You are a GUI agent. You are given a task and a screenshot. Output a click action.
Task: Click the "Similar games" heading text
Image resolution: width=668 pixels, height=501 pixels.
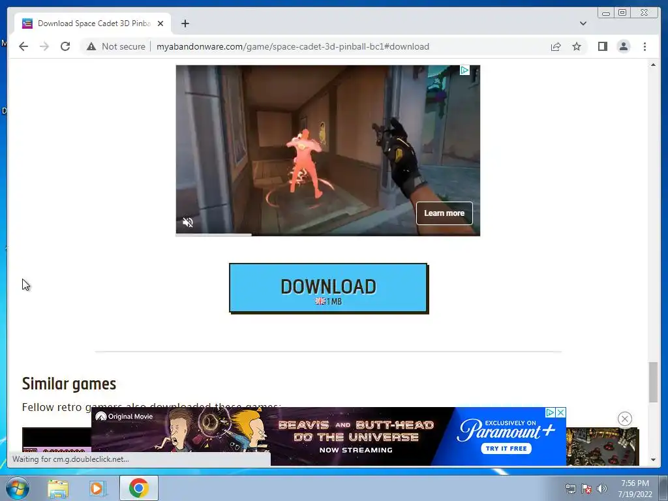(x=69, y=384)
